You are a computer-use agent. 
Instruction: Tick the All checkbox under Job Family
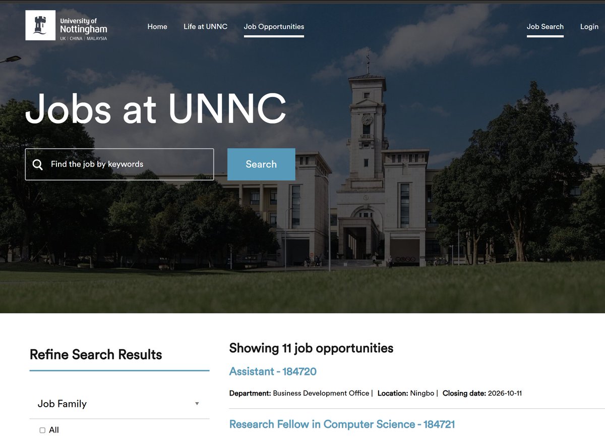pyautogui.click(x=42, y=430)
